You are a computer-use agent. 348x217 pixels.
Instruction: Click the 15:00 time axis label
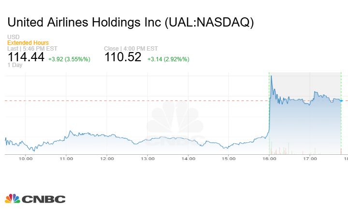click(229, 158)
